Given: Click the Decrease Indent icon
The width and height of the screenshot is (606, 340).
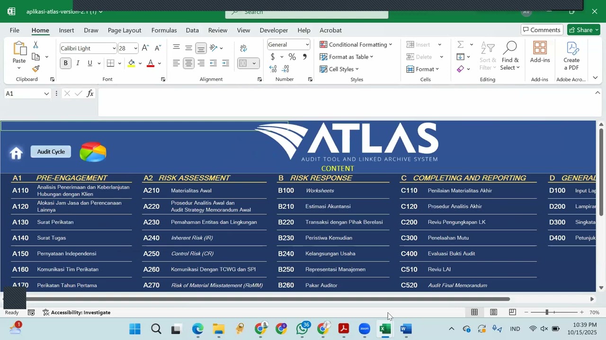Looking at the screenshot, I should click(x=213, y=63).
